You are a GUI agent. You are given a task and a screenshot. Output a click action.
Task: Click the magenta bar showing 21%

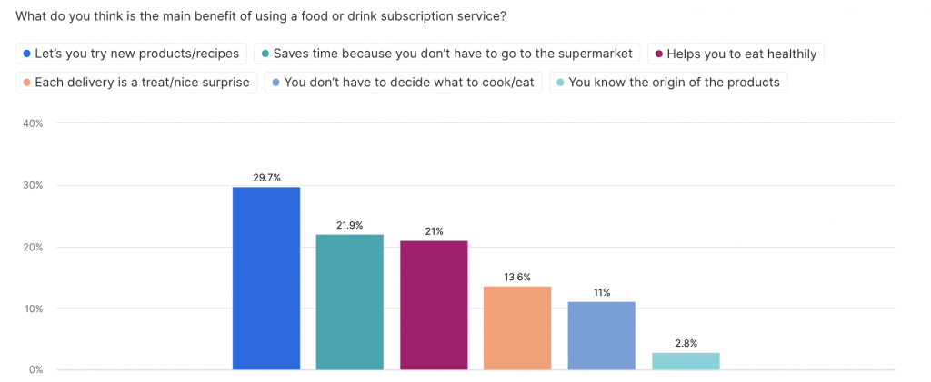tap(434, 305)
